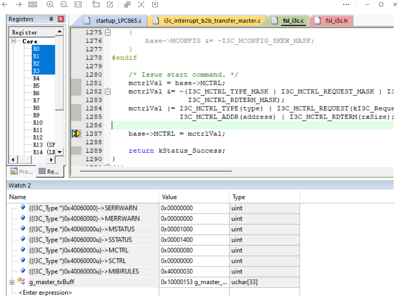This screenshot has width=397, height=296.
Task: Select the SSTATUS watch expression
Action: (80, 240)
